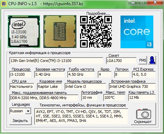This screenshot has width=164, height=134.
Task: Minimize the CPU-INFO window
Action: point(133,2)
